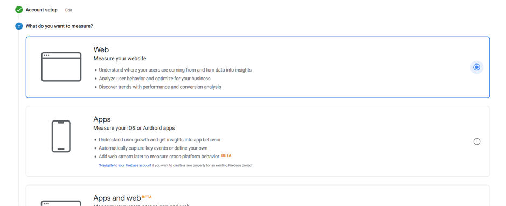506x206 pixels.
Task: Click the Discover trends with performance bullet
Action: click(160, 87)
